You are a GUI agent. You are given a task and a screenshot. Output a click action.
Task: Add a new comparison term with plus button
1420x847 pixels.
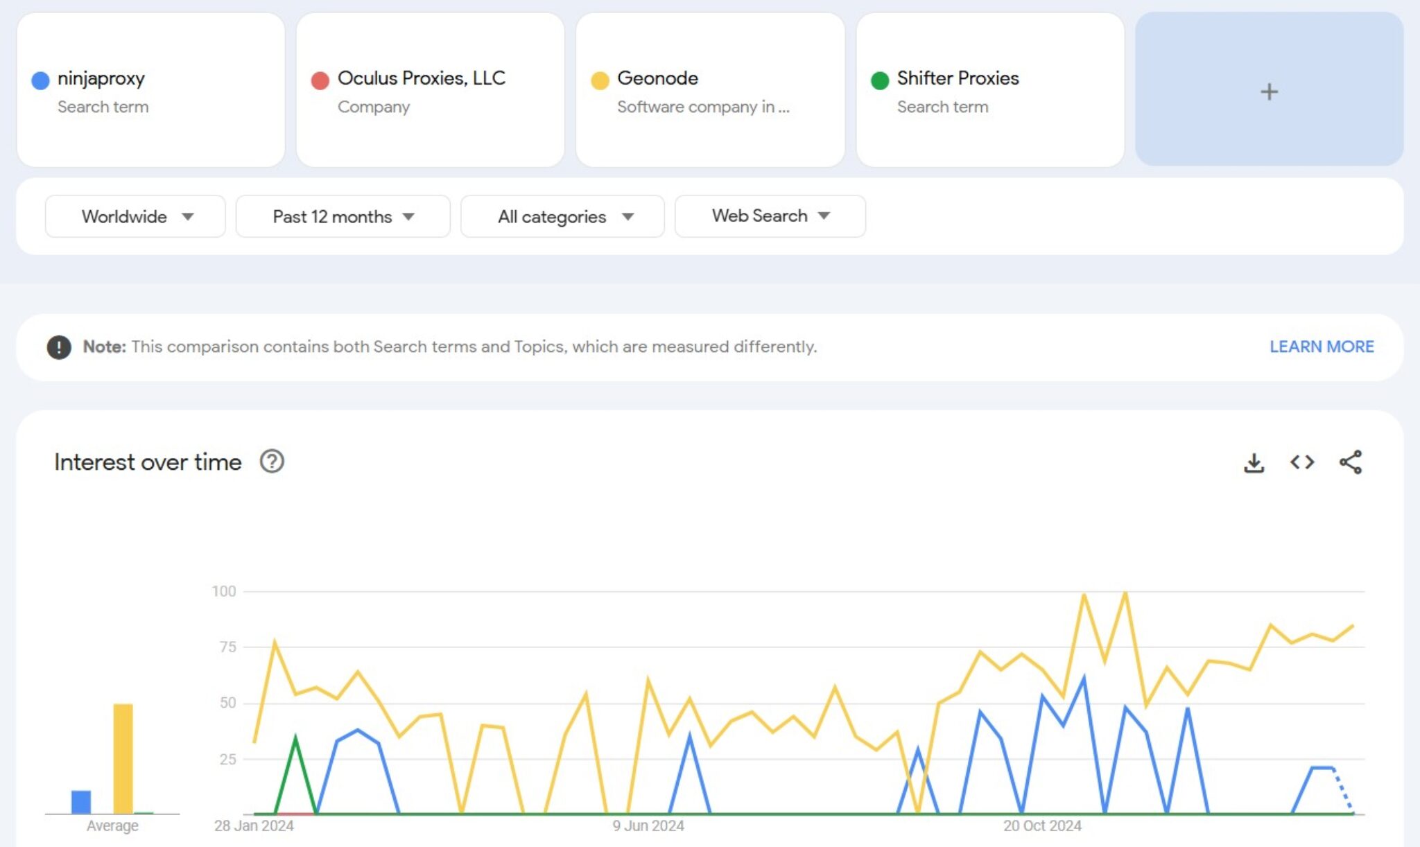click(x=1269, y=91)
